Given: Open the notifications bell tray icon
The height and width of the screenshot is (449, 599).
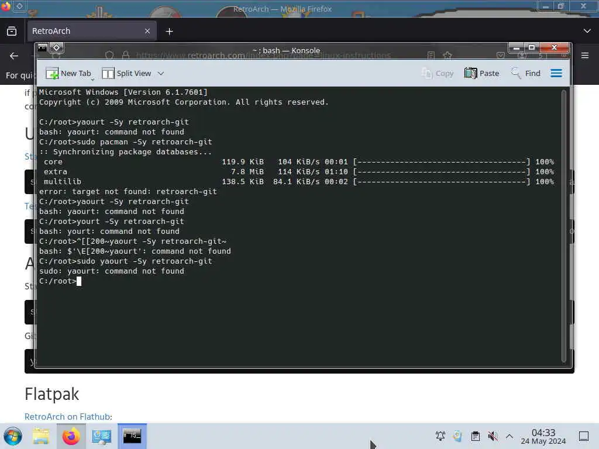Looking at the screenshot, I should [x=440, y=436].
